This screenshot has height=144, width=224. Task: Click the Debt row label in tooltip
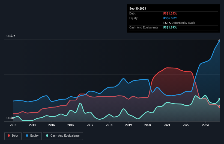(x=132, y=13)
